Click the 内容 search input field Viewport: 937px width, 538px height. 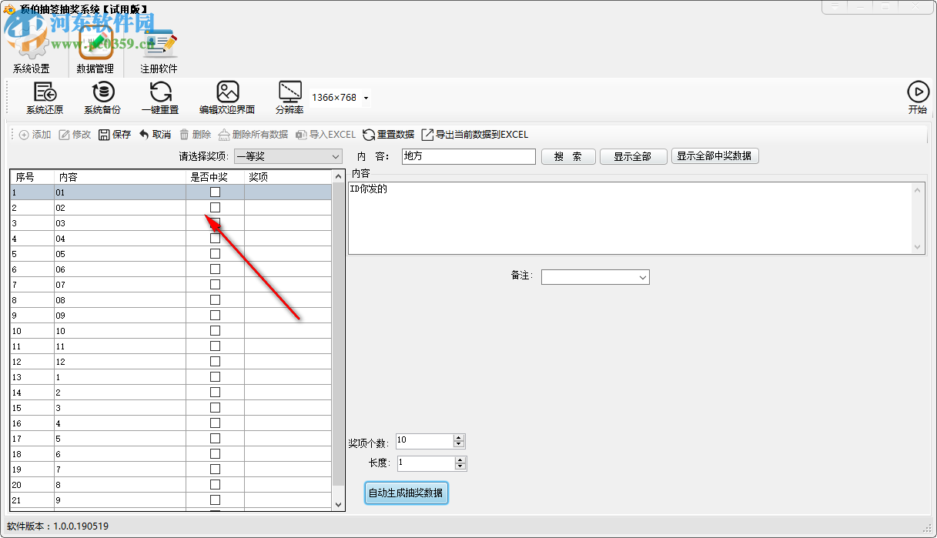point(469,156)
